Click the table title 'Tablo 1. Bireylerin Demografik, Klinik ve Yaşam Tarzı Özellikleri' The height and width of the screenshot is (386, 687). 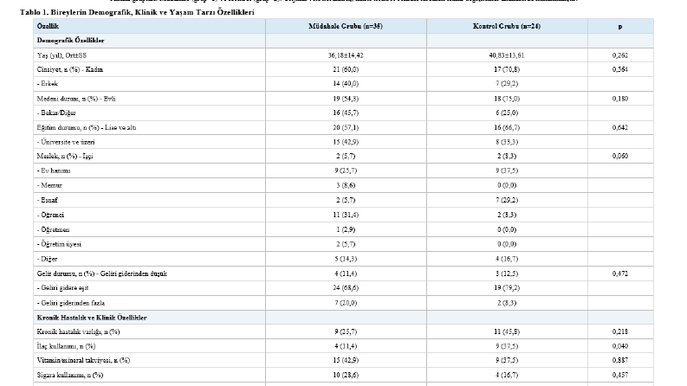tap(137, 12)
